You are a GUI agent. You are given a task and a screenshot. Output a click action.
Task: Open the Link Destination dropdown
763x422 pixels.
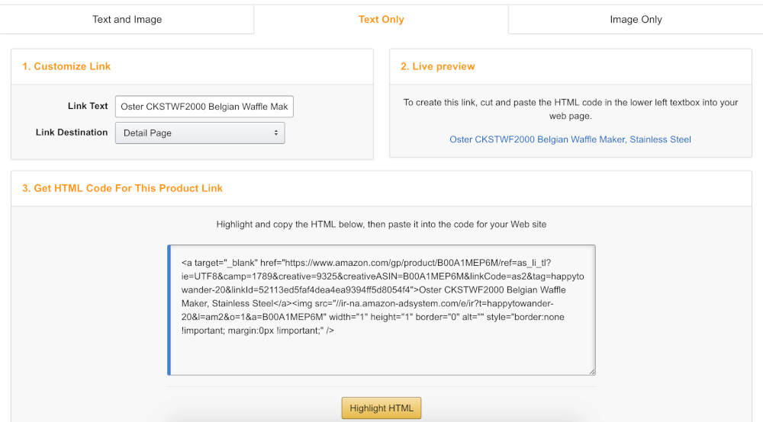[x=200, y=133]
